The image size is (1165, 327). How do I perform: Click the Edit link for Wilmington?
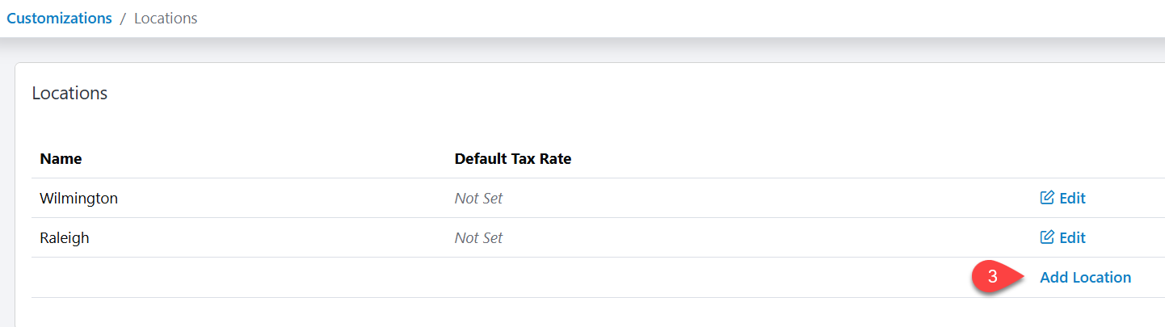tap(1072, 198)
